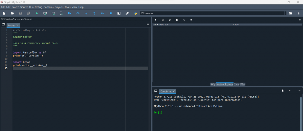Open Preferences with the wrench icon
The height and width of the screenshot is (131, 303).
click(x=127, y=13)
